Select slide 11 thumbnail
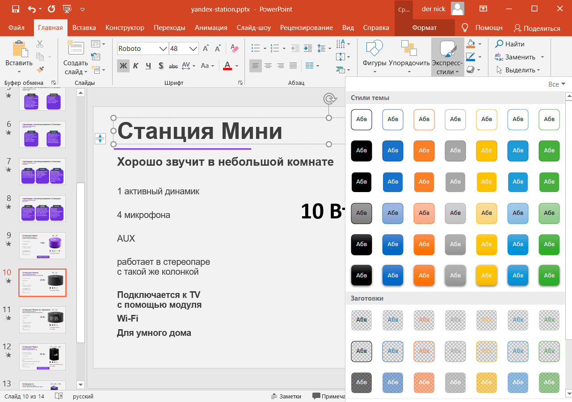Viewport: 572px width, 402px height. 42,320
